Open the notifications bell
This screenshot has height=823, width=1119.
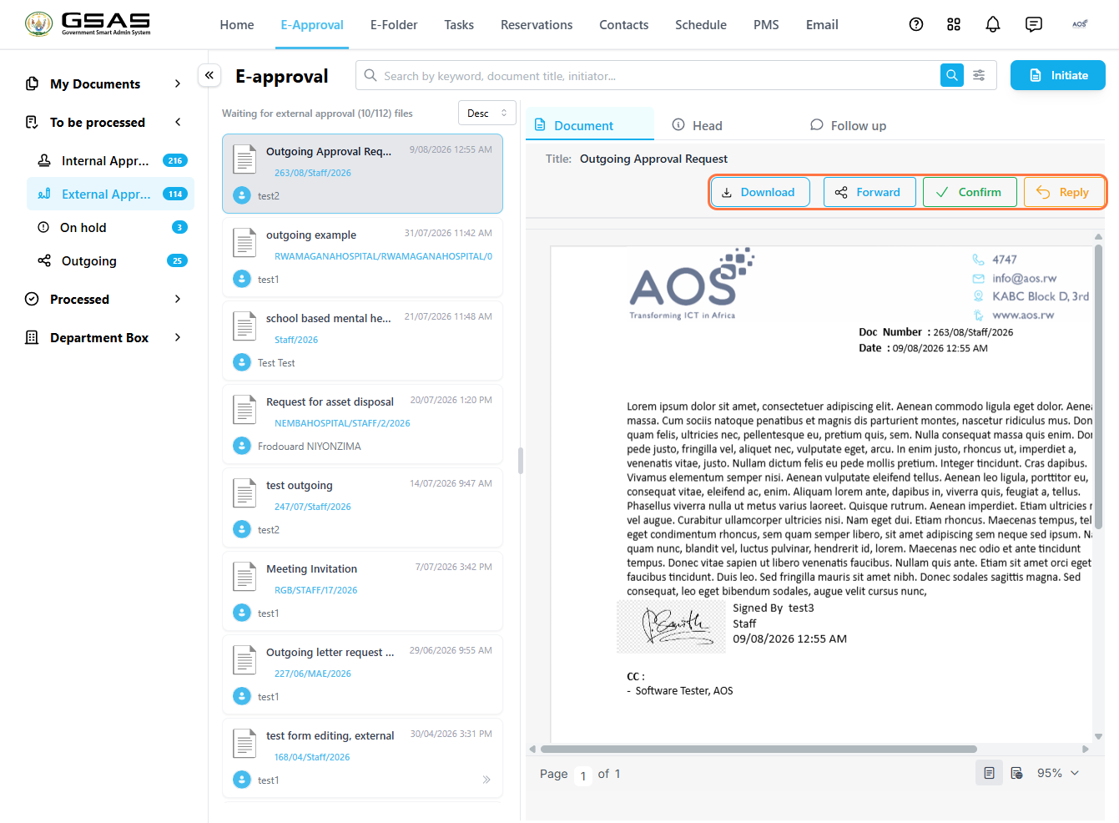pos(993,24)
